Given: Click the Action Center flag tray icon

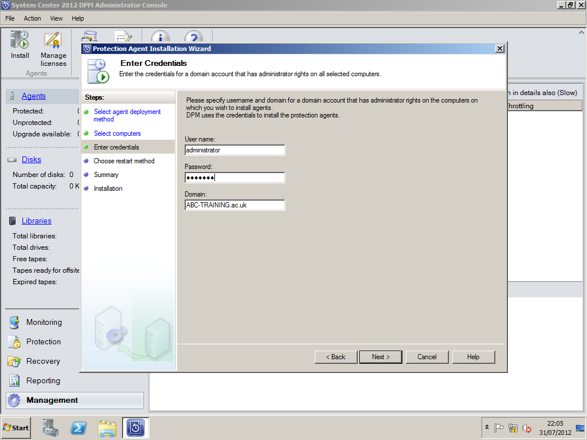Looking at the screenshot, I should coord(499,427).
